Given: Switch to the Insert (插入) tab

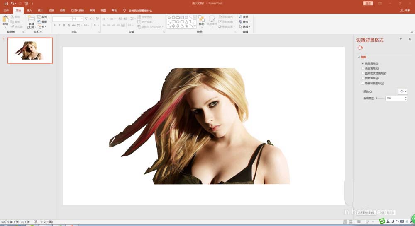Looking at the screenshot, I should point(29,10).
